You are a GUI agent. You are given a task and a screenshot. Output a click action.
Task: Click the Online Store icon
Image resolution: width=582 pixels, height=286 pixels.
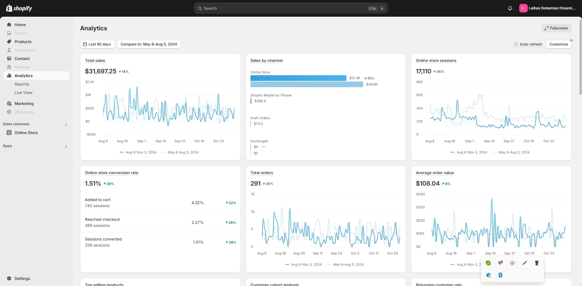(x=9, y=133)
